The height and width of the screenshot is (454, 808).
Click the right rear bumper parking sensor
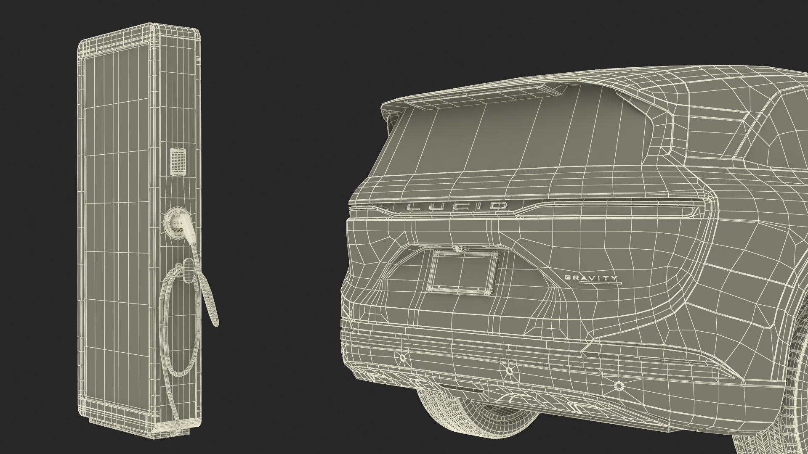click(618, 385)
